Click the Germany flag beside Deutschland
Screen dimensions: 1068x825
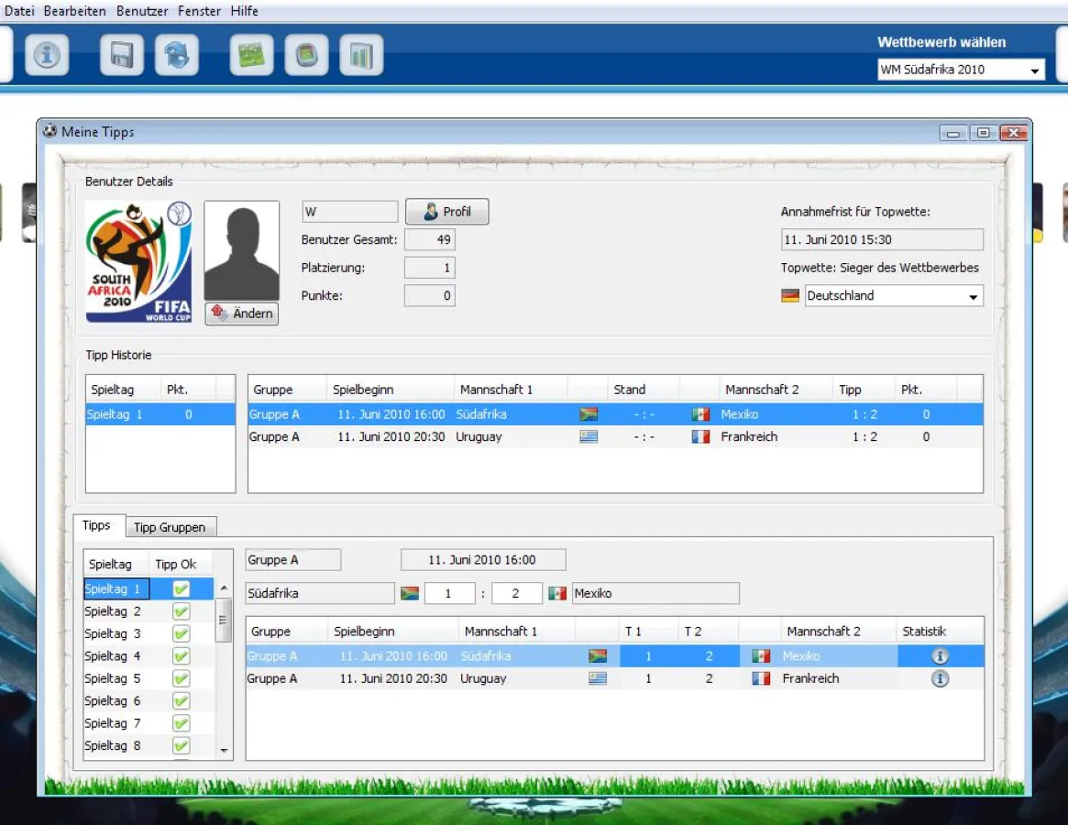pyautogui.click(x=790, y=295)
